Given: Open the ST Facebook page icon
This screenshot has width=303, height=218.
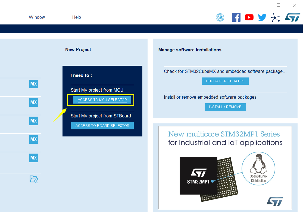Looking at the screenshot, I should 236,17.
